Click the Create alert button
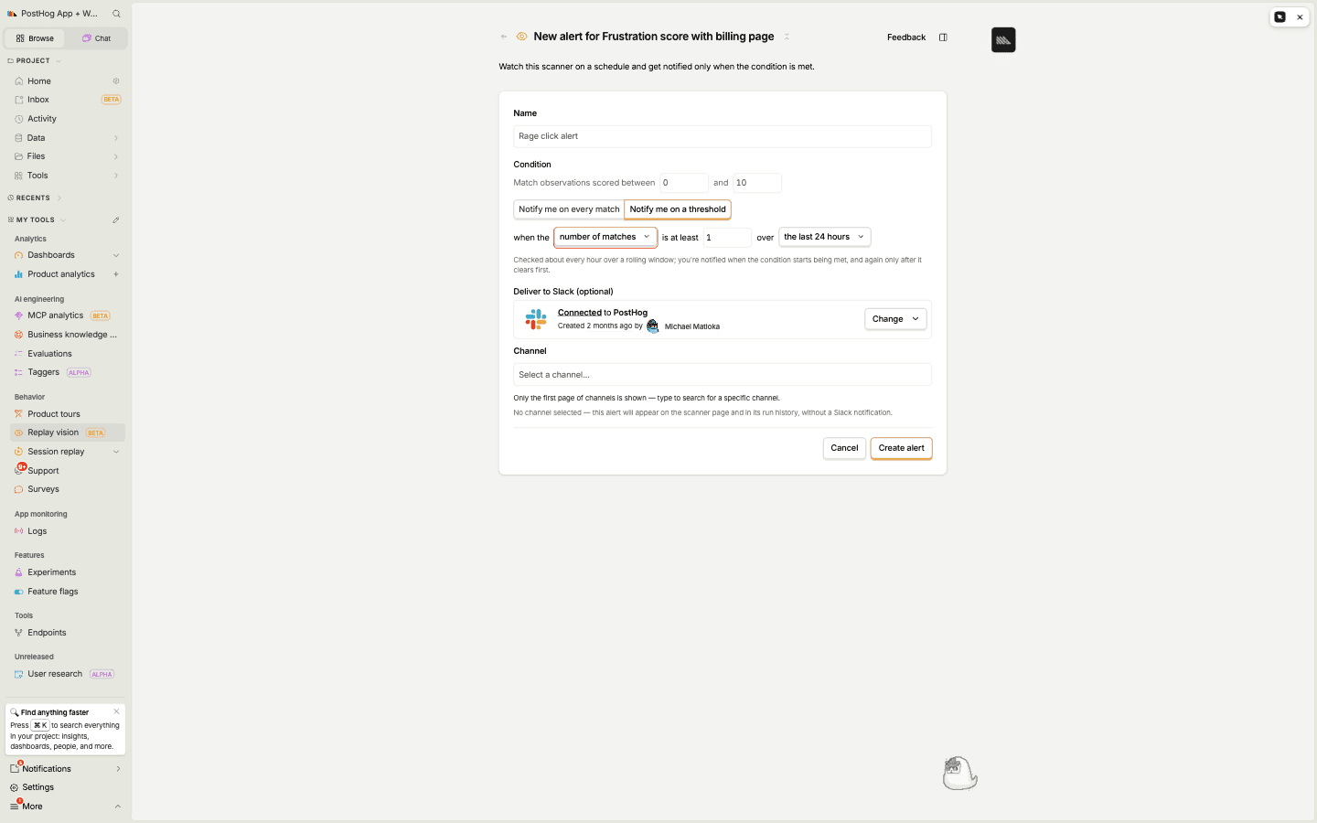The height and width of the screenshot is (823, 1317). click(x=901, y=448)
